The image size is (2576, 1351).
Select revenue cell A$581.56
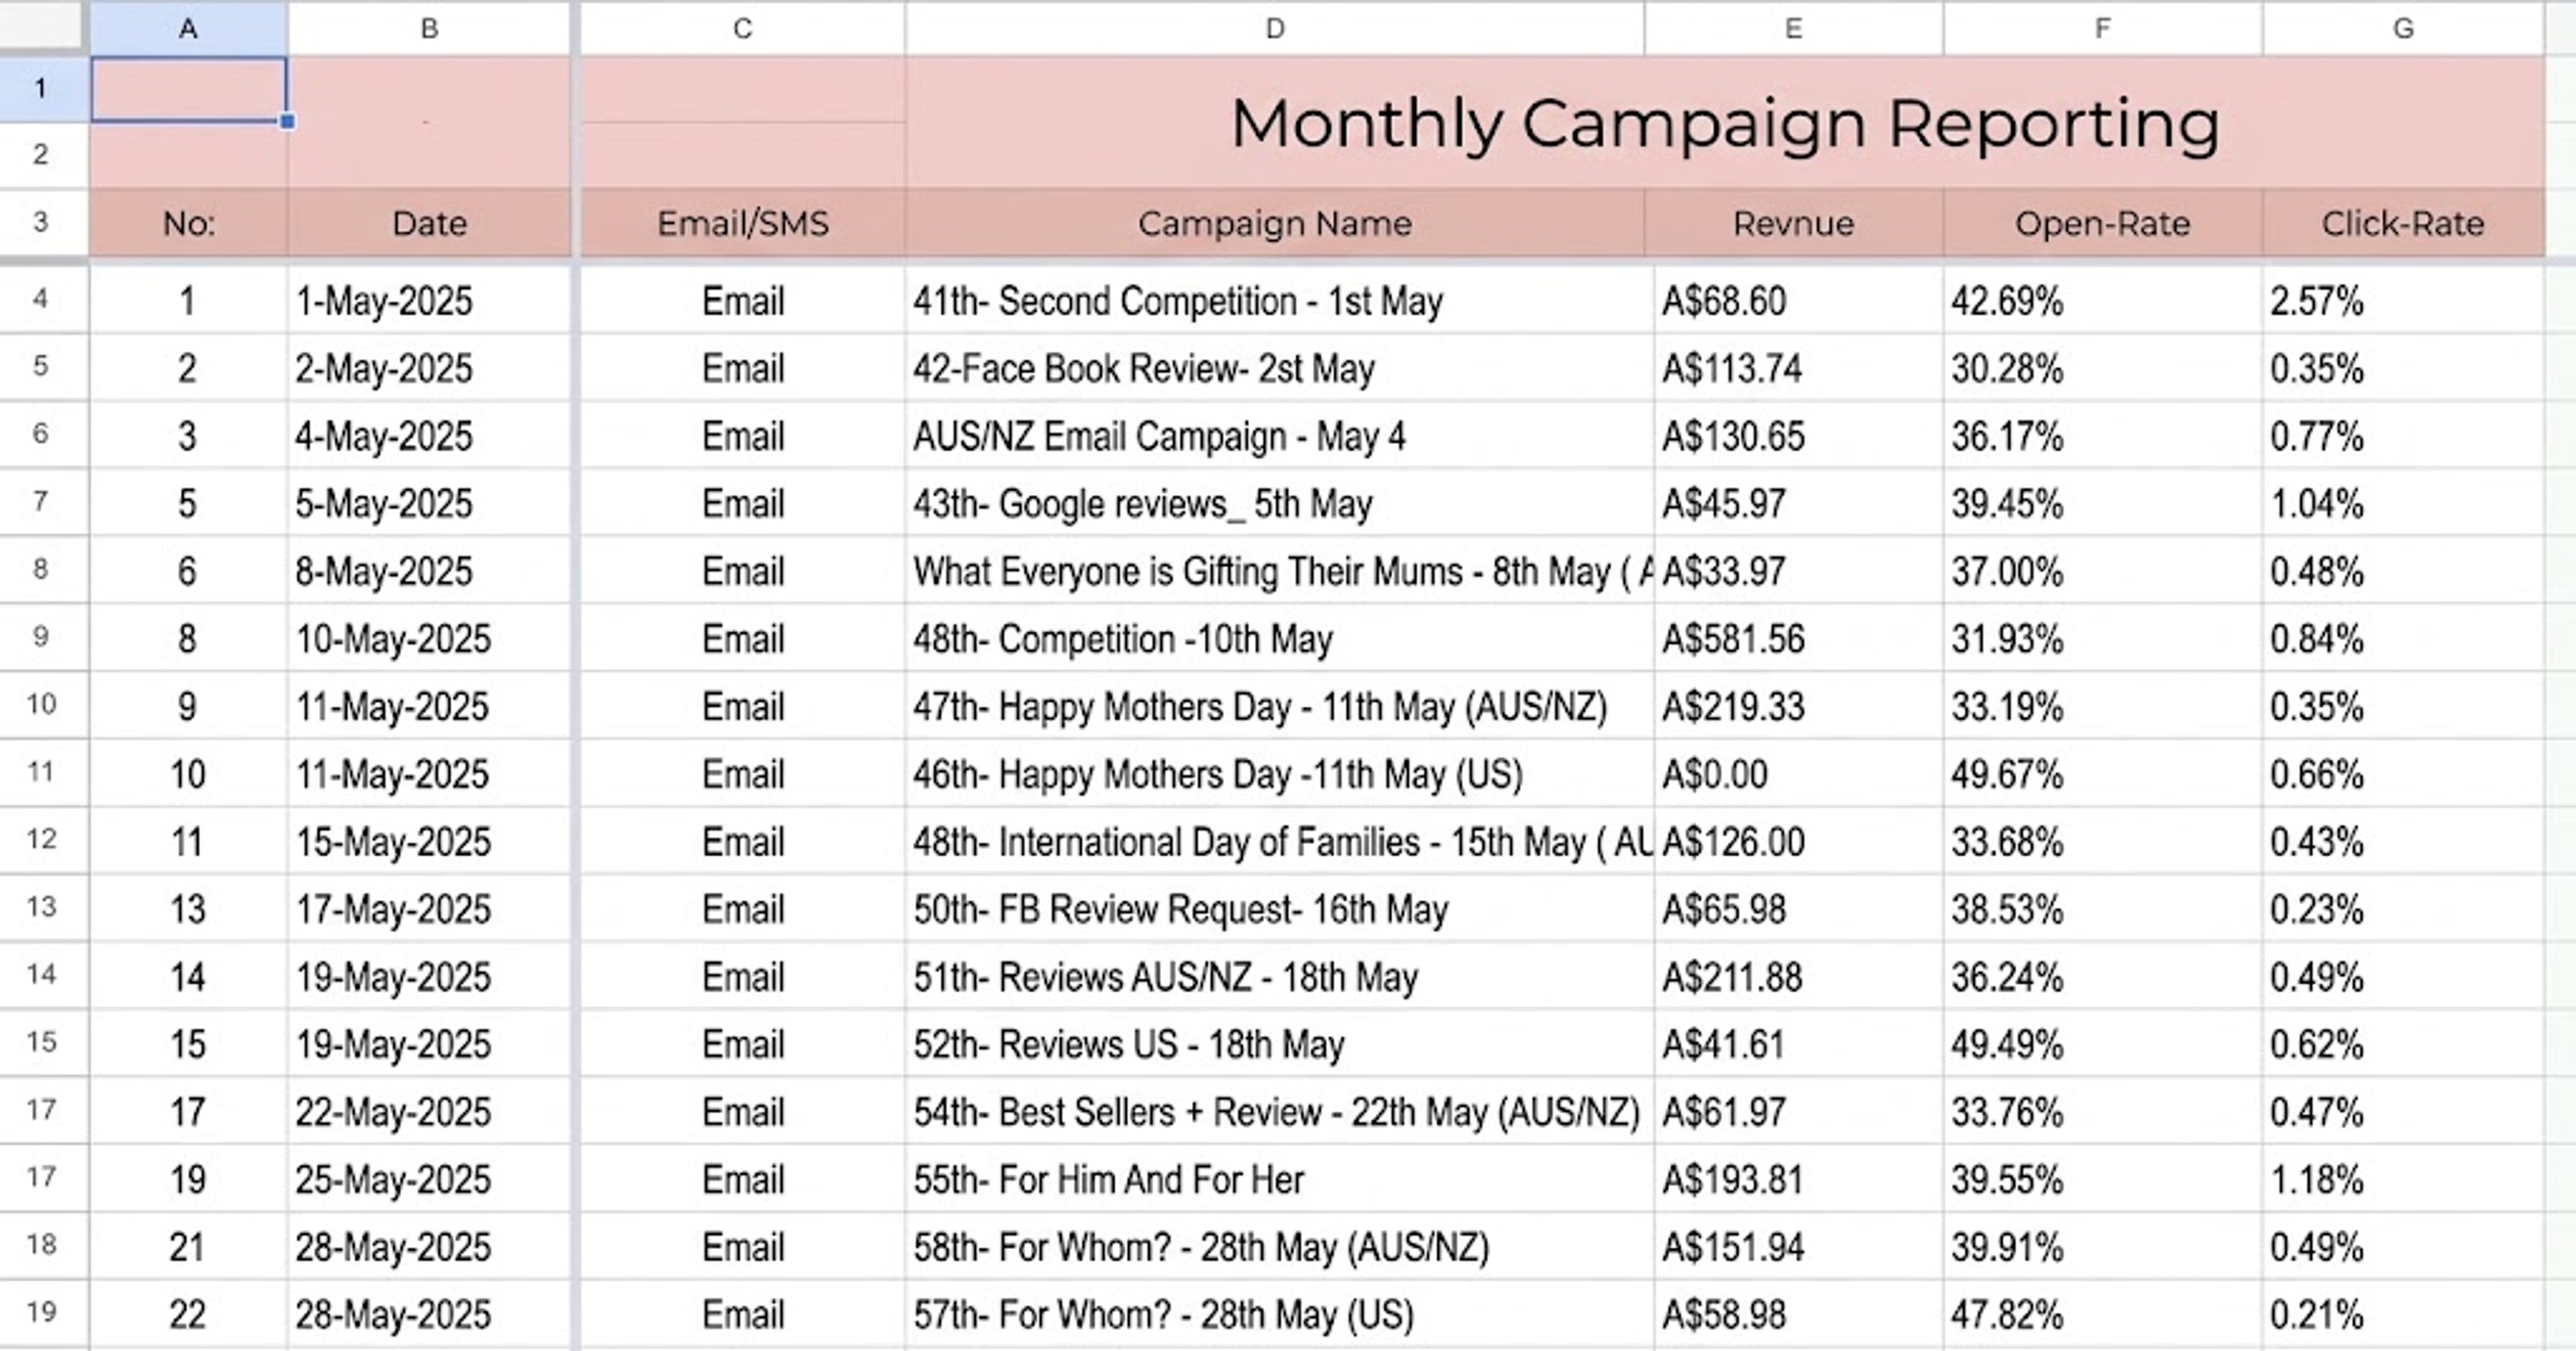[x=1798, y=639]
